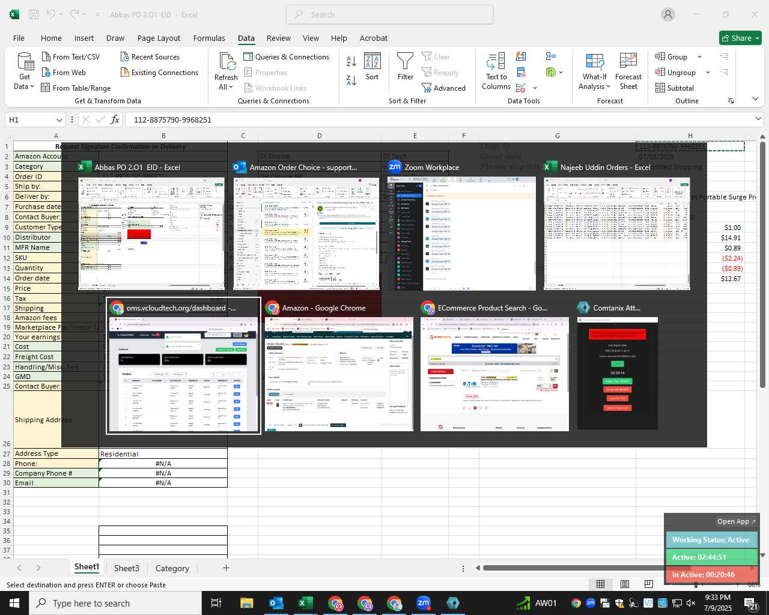This screenshot has height=615, width=769.
Task: Expand Data Validation dropdown arrow
Action: coord(535,88)
